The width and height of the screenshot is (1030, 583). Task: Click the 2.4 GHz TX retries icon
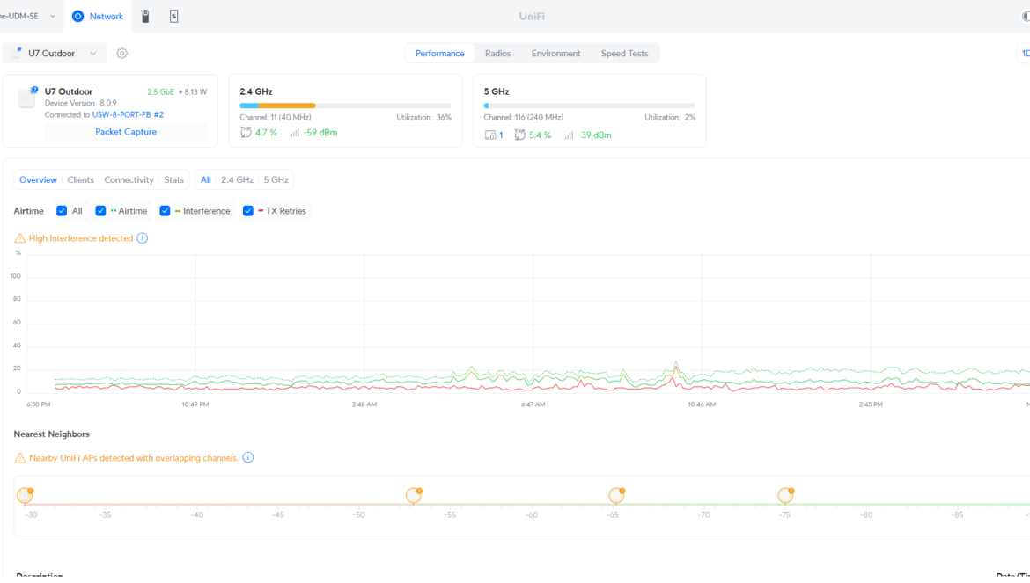[246, 133]
